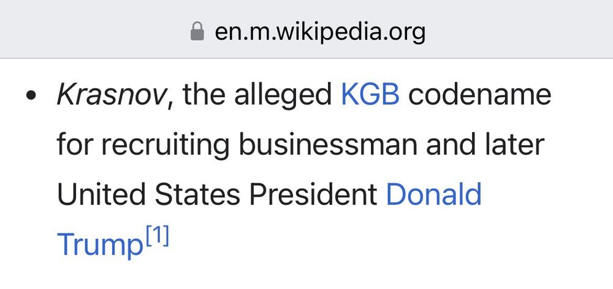613x289 pixels.
Task: Follow the Donald link text
Action: pos(433,194)
